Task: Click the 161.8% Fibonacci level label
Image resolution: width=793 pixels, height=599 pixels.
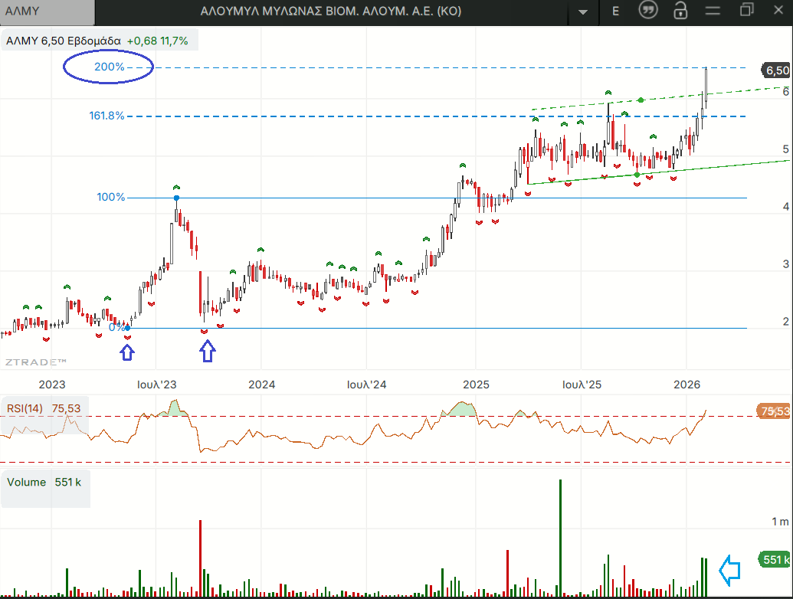Action: click(x=106, y=116)
